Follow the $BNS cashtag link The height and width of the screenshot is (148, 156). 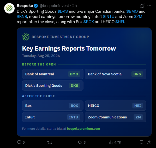tap(22, 17)
